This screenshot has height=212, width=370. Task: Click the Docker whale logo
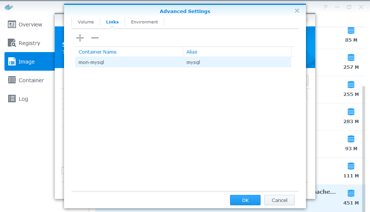[9, 7]
